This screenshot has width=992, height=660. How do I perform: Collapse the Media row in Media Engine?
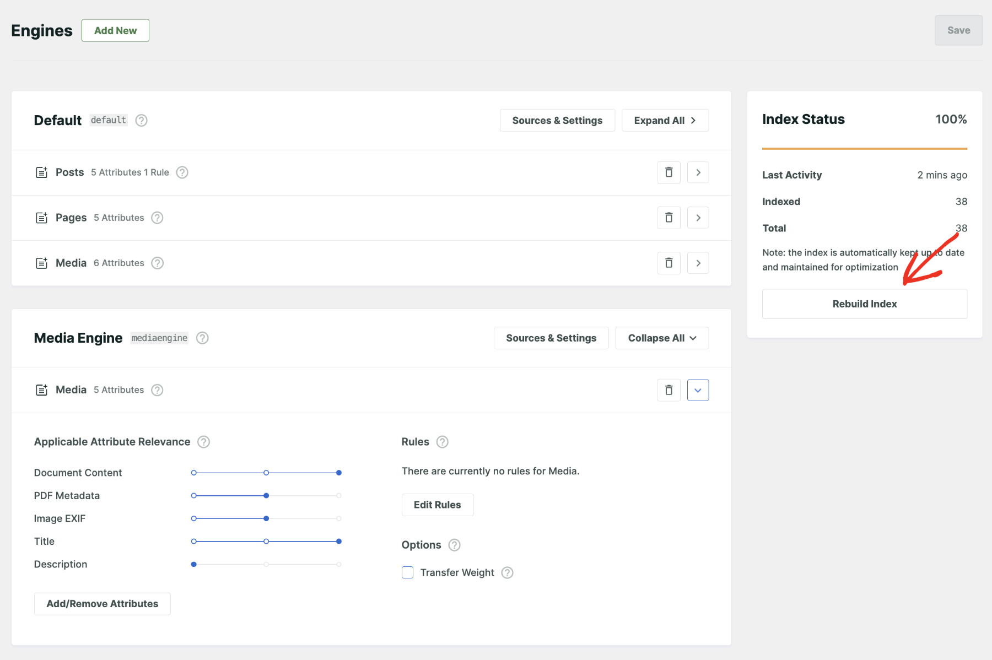coord(698,389)
